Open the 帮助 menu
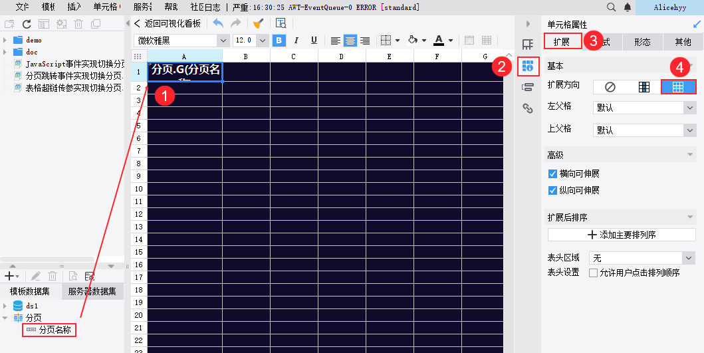Image resolution: width=704 pixels, height=353 pixels. point(171,7)
